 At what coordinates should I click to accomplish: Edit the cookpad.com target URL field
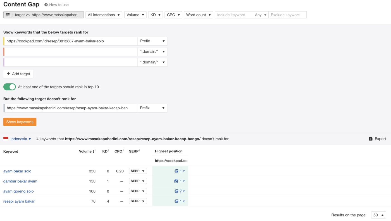pyautogui.click(x=70, y=41)
